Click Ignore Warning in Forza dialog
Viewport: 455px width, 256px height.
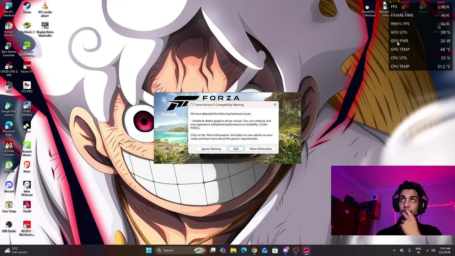tap(211, 149)
